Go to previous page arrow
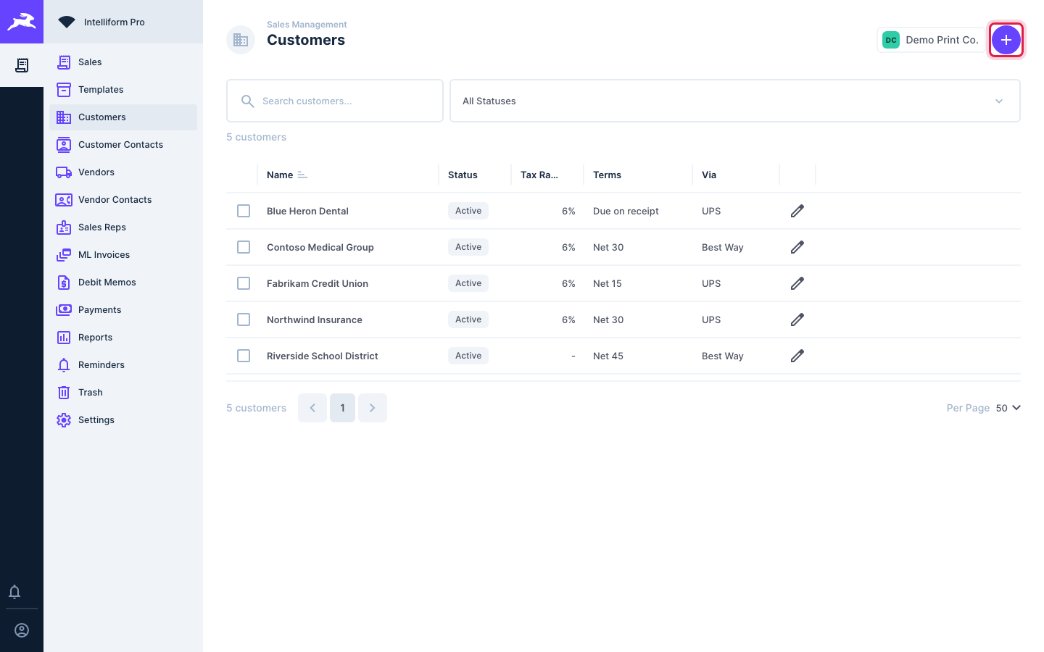Image resolution: width=1044 pixels, height=652 pixels. point(312,408)
